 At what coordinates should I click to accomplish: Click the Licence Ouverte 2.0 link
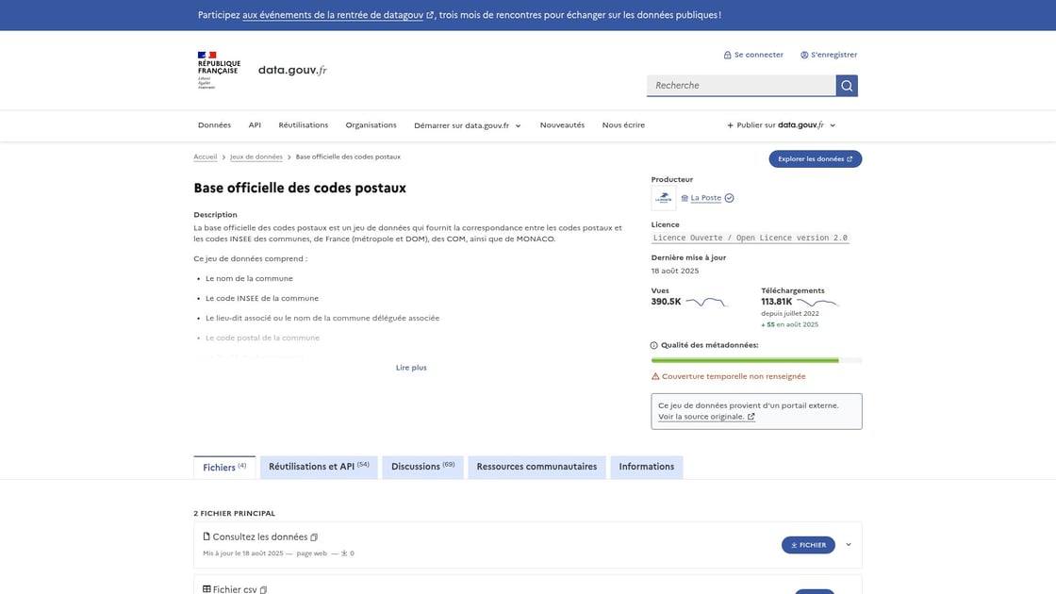click(750, 238)
